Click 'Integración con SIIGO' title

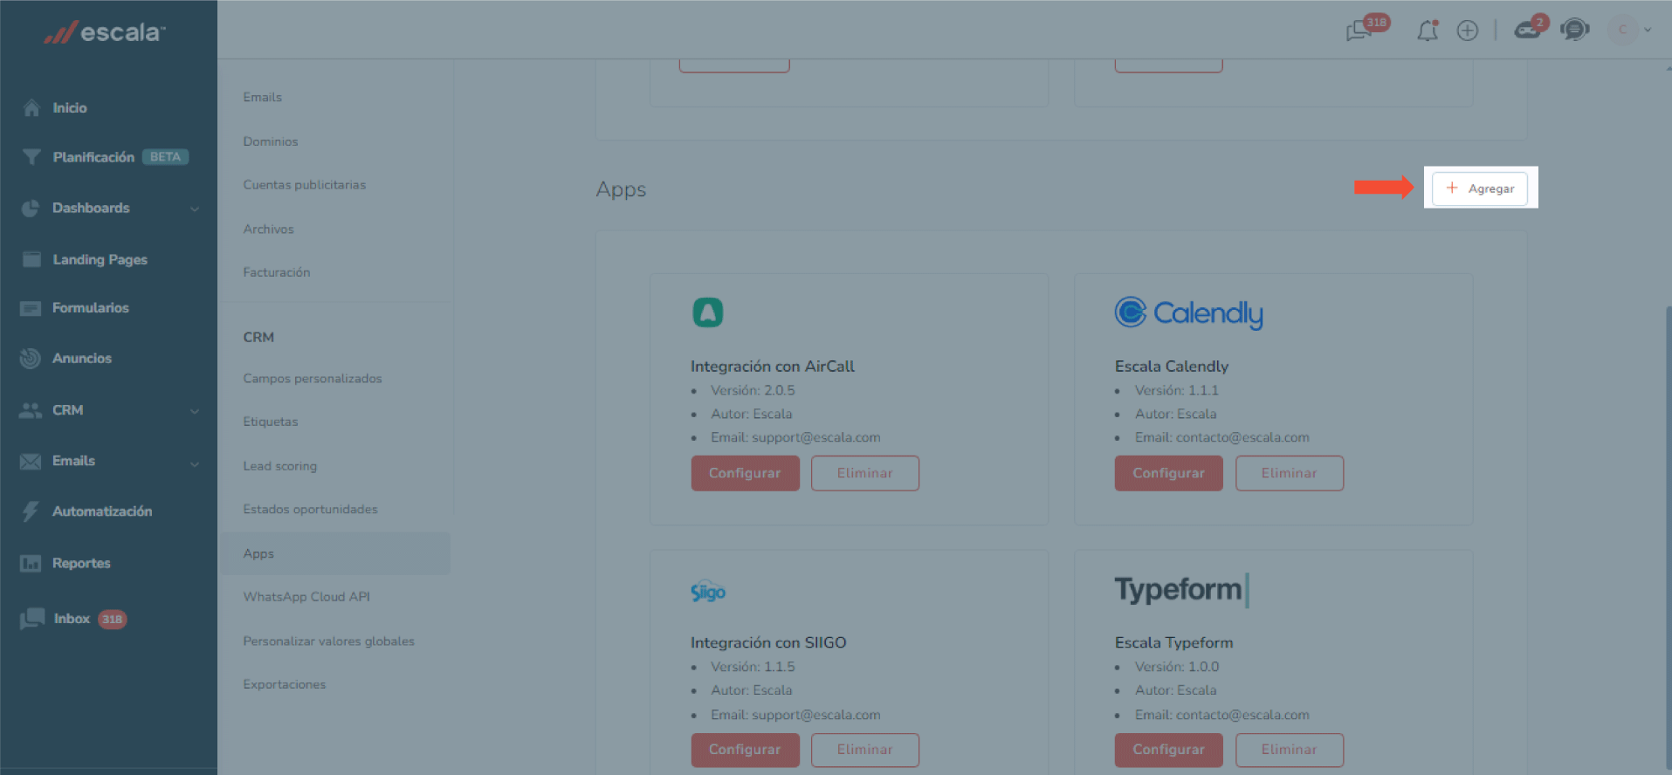tap(768, 642)
